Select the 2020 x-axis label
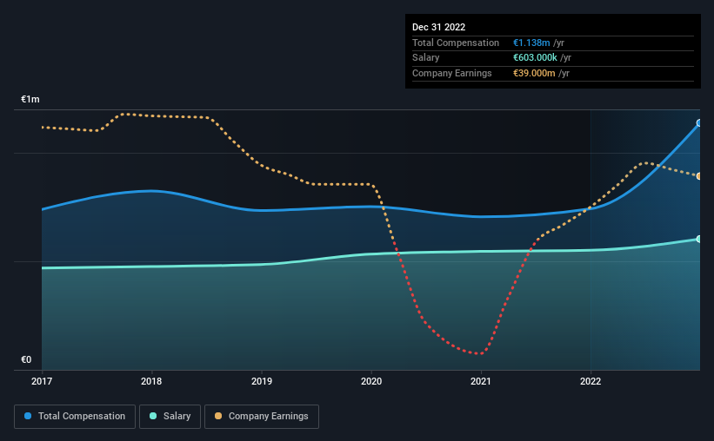Viewport: 714px width, 441px height. point(371,381)
